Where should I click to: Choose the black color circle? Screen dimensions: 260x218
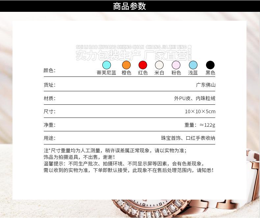click(x=210, y=65)
